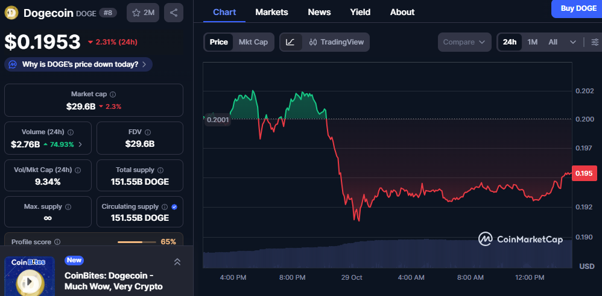Screen dimensions: 602x296
Task: Click the share icon beside the watchlist
Action: tap(174, 12)
